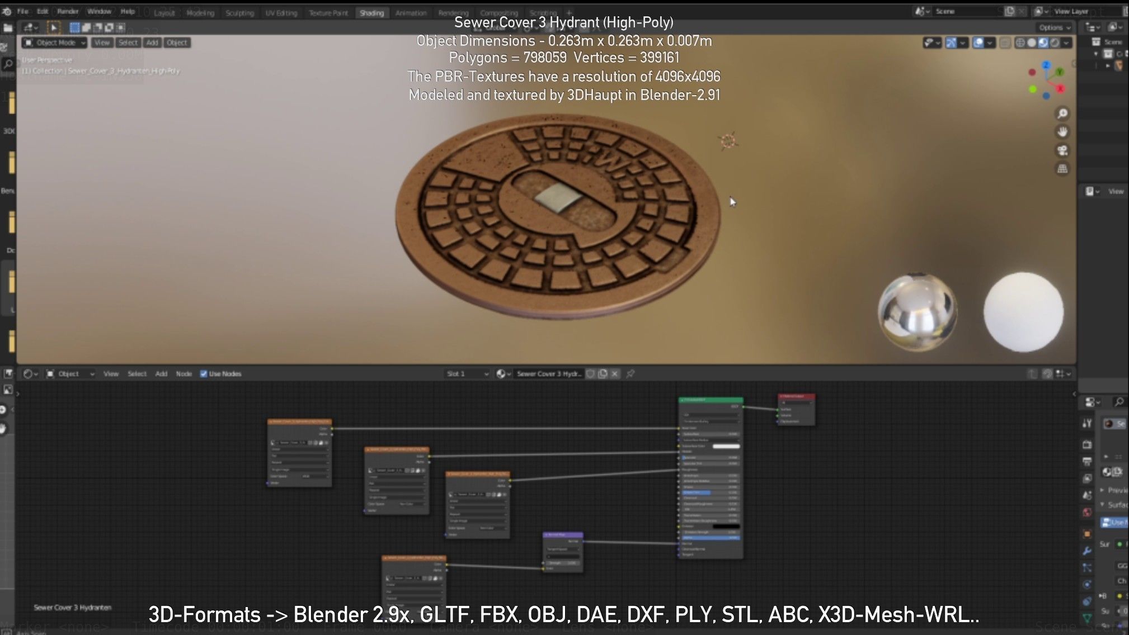Toggle the pin material icon

631,374
